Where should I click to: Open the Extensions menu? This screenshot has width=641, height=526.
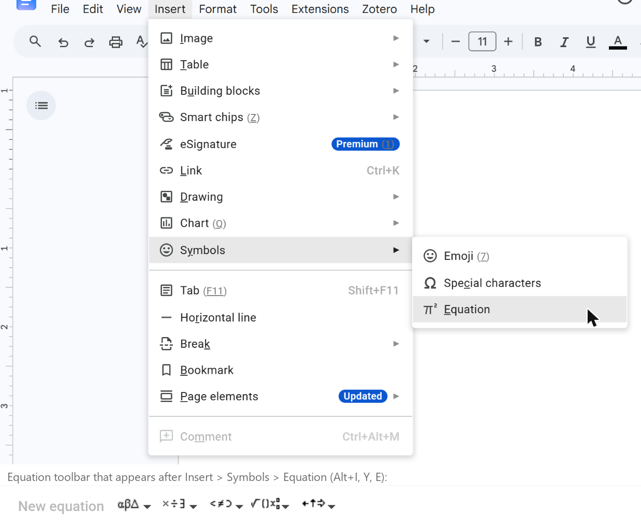(x=320, y=9)
